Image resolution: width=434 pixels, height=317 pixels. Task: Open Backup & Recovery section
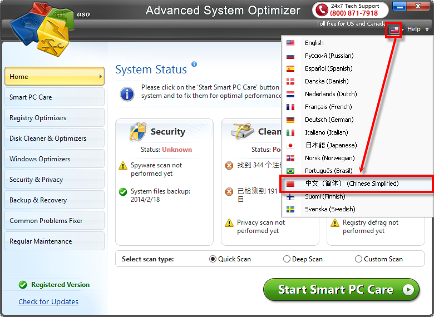pyautogui.click(x=55, y=200)
